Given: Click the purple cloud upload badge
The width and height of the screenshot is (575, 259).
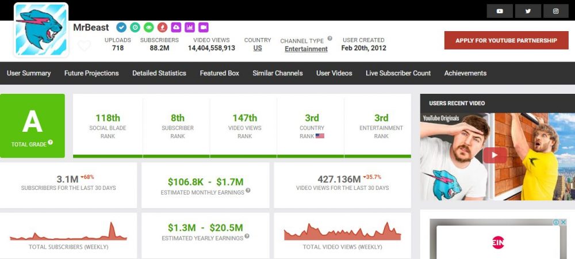Looking at the screenshot, I should [176, 27].
